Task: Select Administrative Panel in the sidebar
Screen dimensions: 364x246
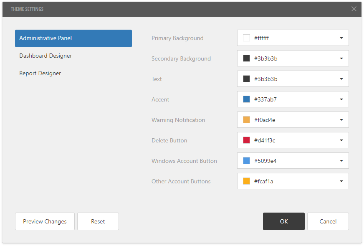Action: pyautogui.click(x=73, y=38)
